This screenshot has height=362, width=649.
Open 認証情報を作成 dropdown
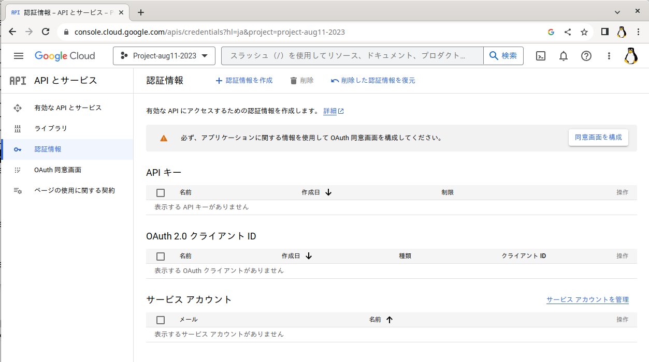244,81
